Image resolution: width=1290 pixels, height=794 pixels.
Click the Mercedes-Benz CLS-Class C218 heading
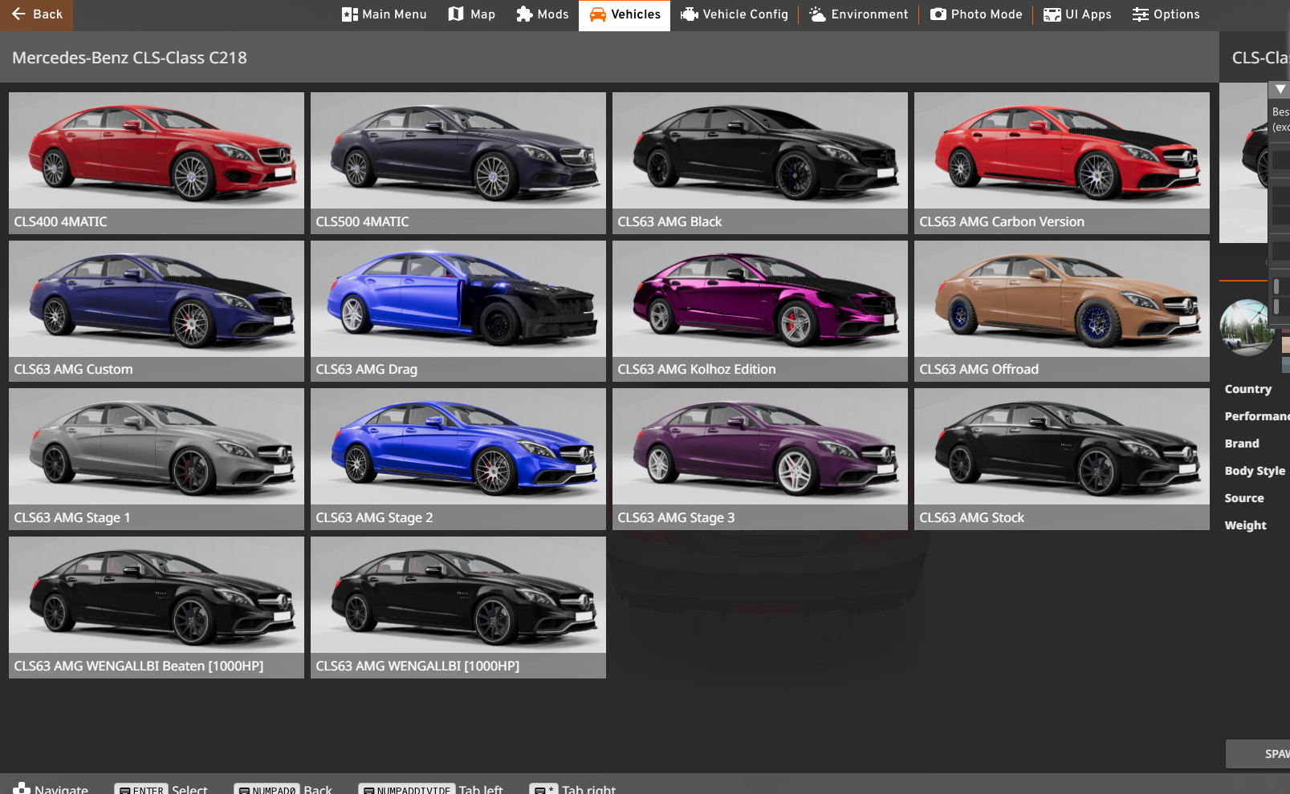129,58
